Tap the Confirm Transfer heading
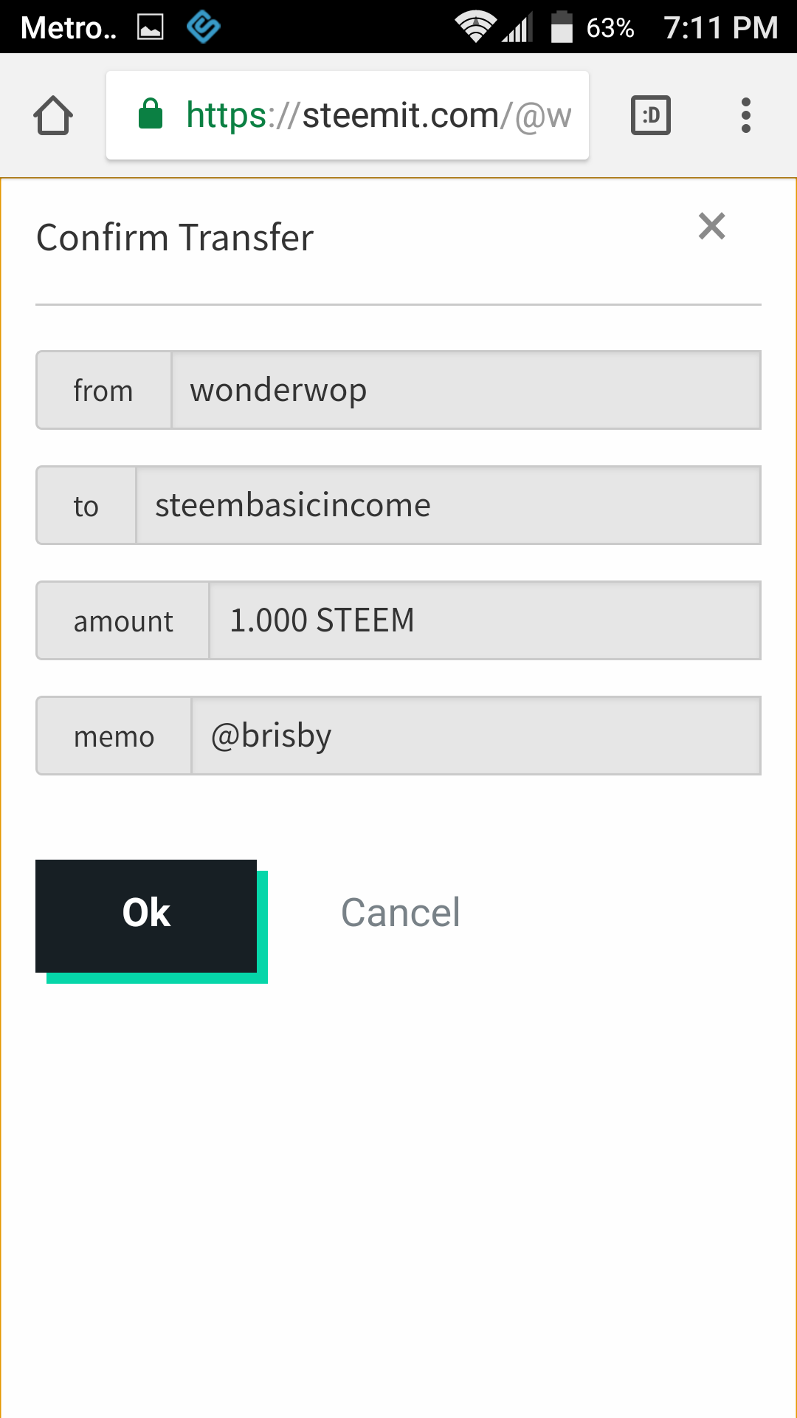Screen dimensions: 797x1418 click(176, 238)
